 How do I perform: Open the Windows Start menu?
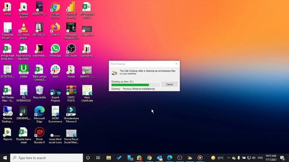point(5,158)
